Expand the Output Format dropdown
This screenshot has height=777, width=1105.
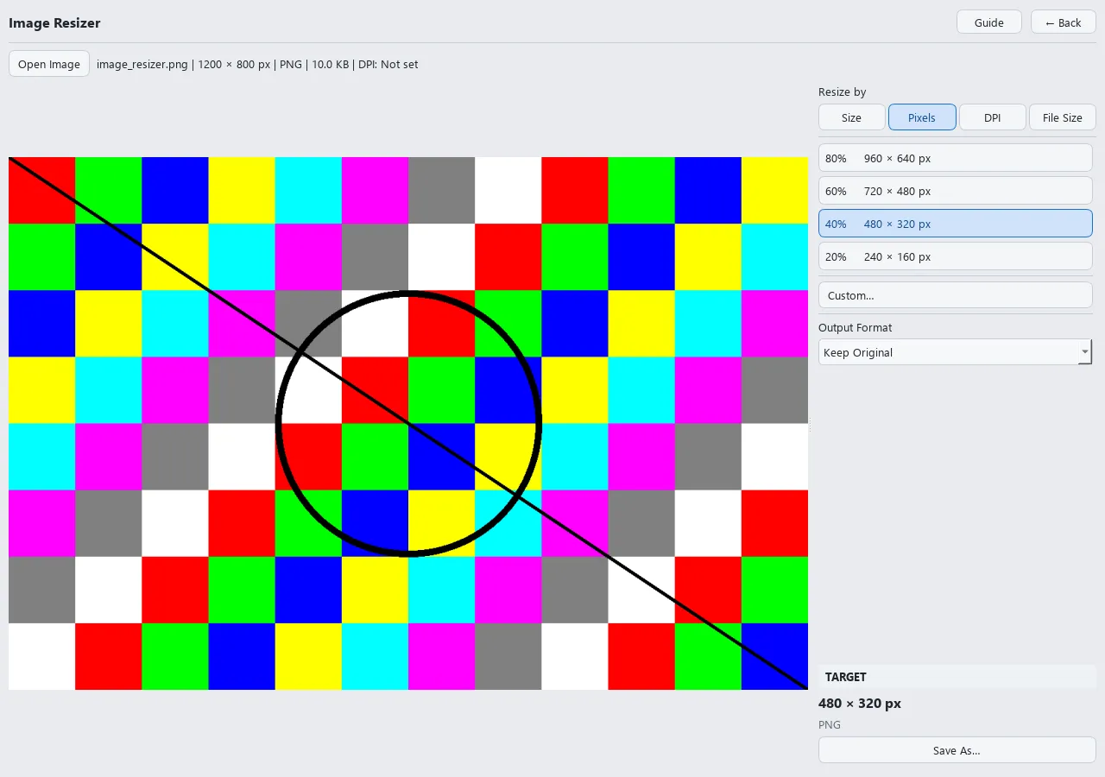(x=956, y=352)
